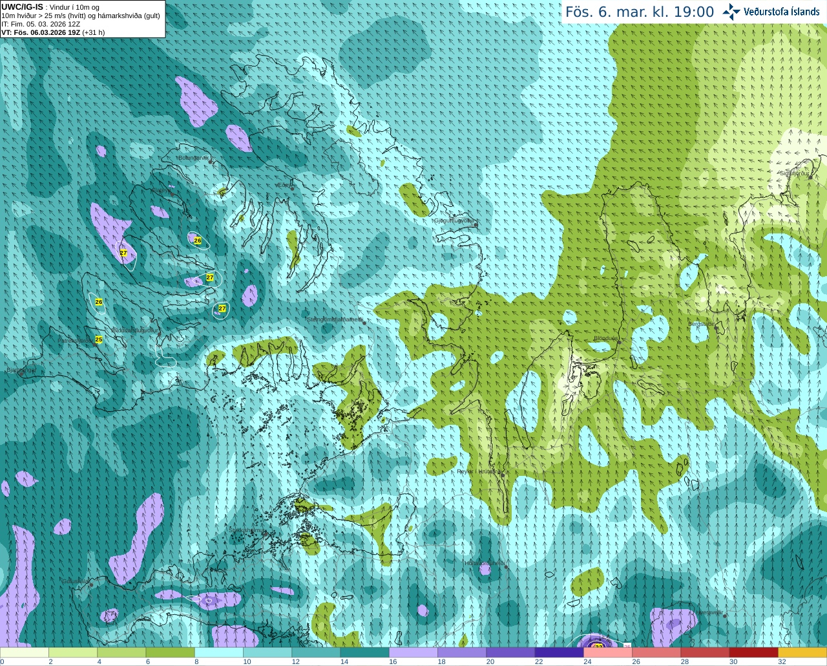Click the legend scale value 16

point(393,661)
